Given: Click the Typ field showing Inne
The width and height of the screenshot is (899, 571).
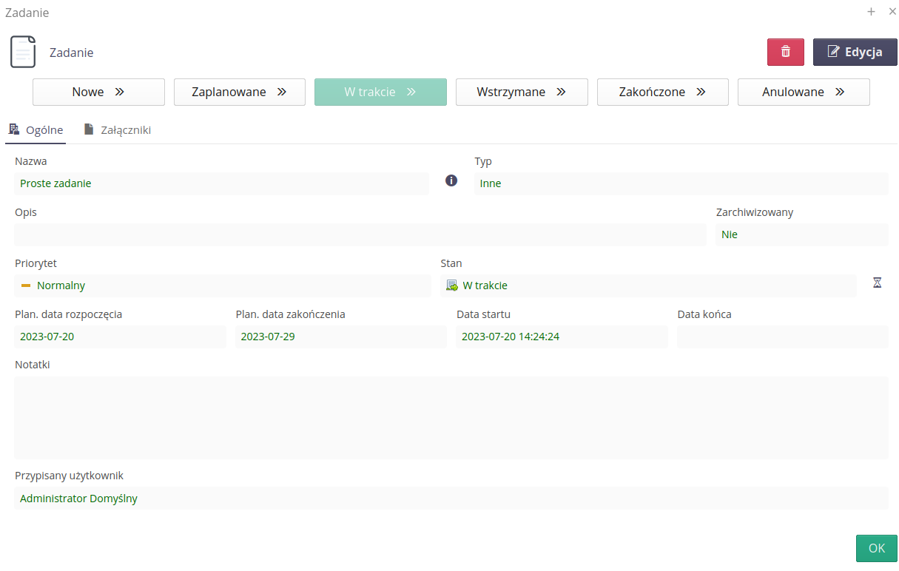Looking at the screenshot, I should 681,183.
